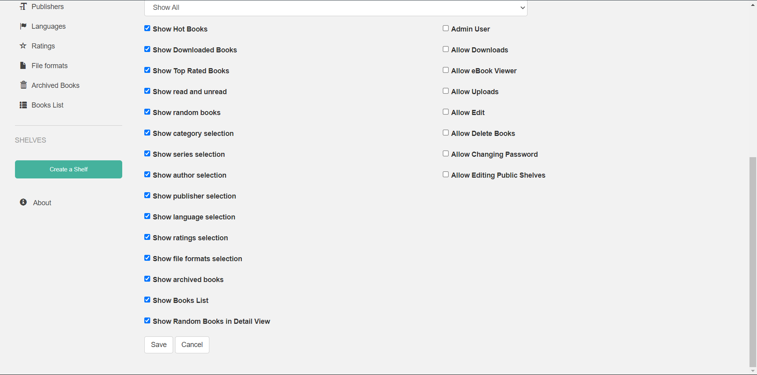757x375 pixels.
Task: Uncheck Show Hot Books checkbox
Action: [147, 28]
